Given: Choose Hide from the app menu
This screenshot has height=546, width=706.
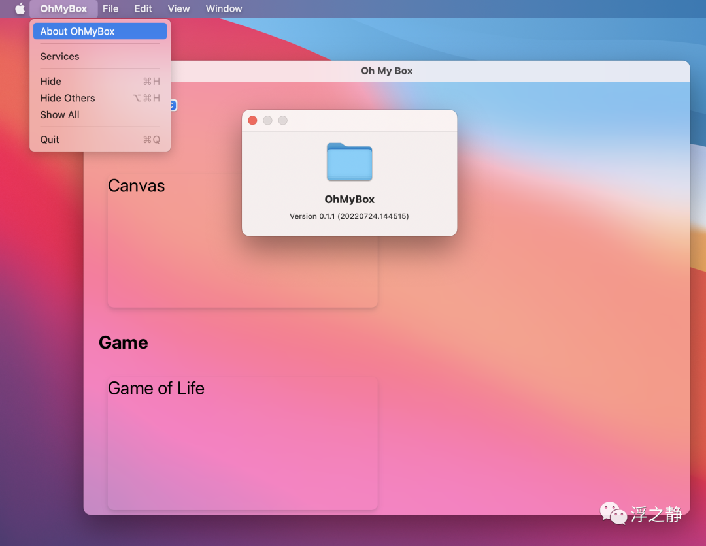Looking at the screenshot, I should pos(100,82).
